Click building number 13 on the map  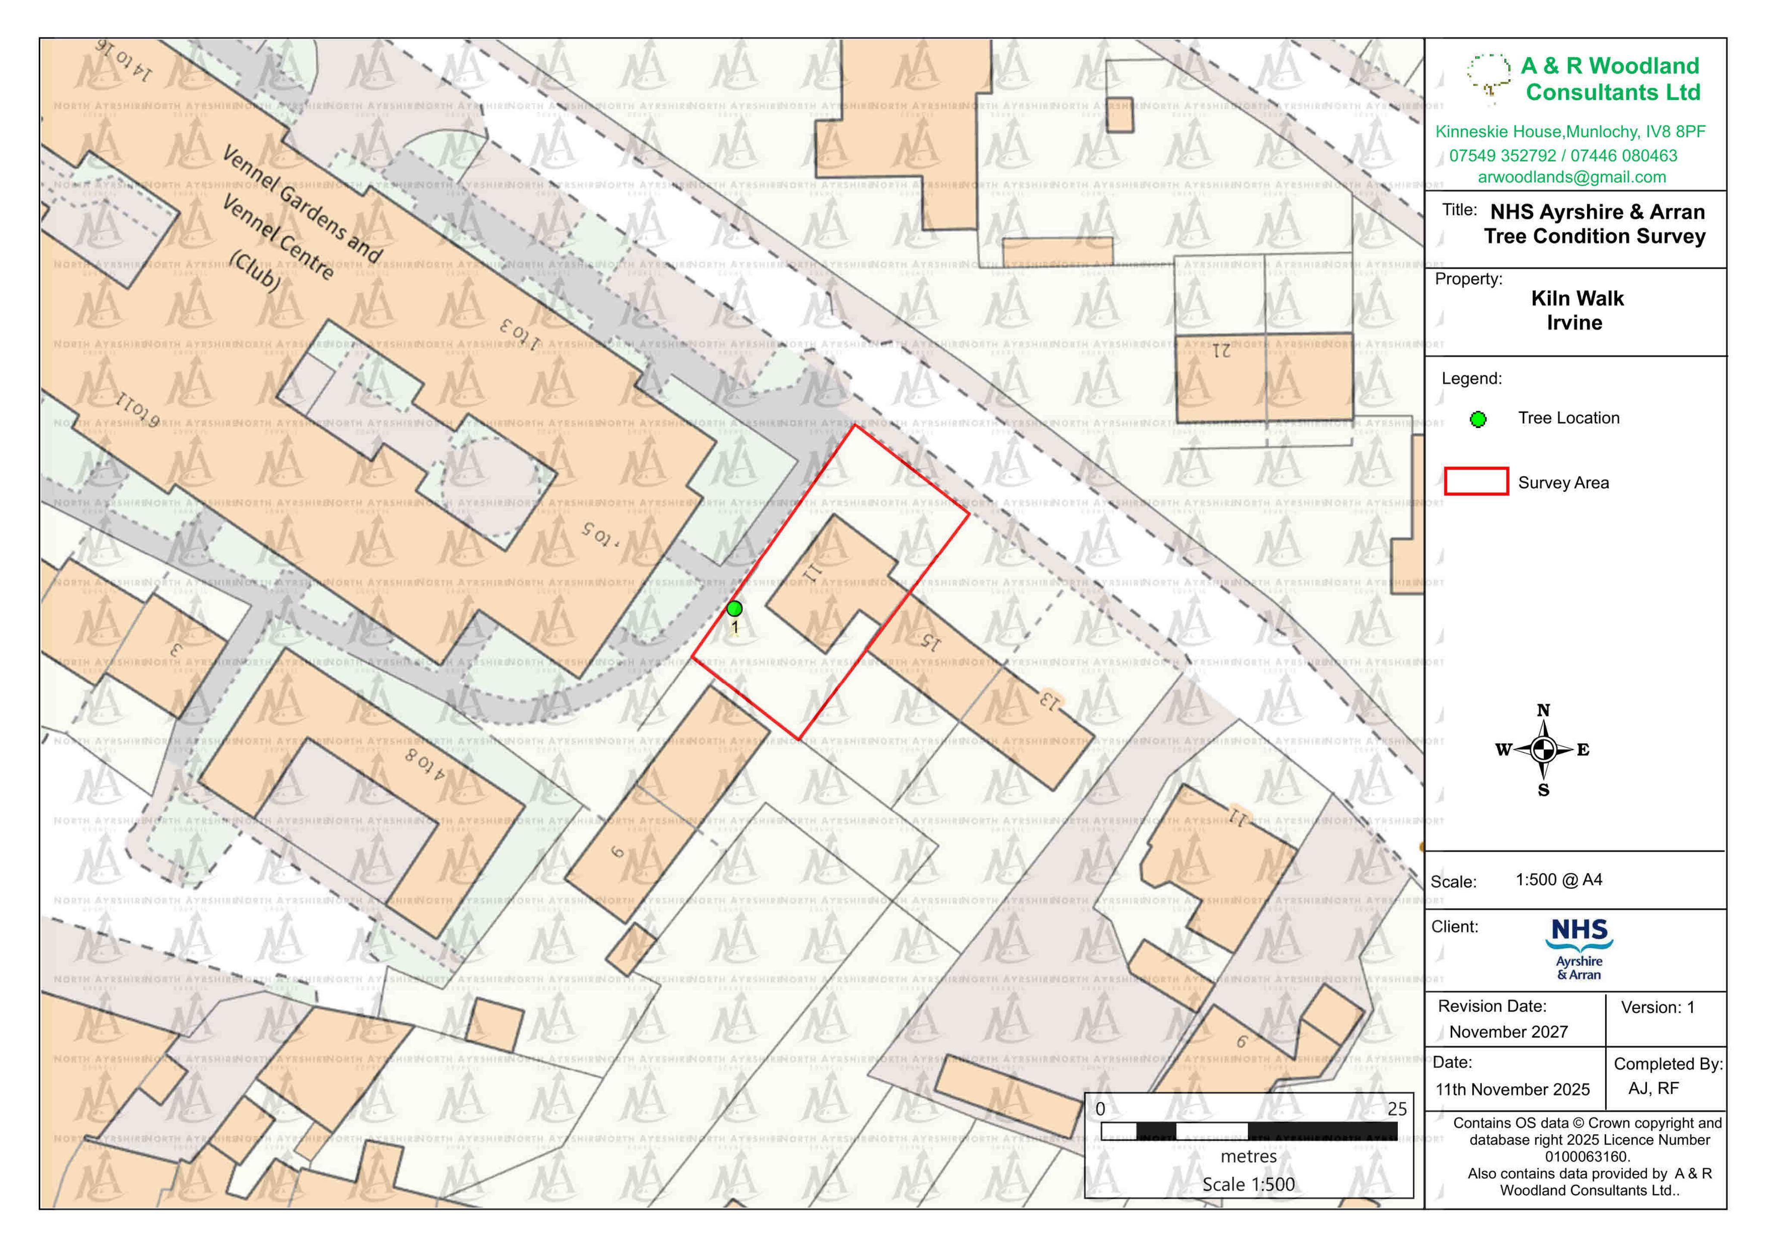coord(1049,701)
